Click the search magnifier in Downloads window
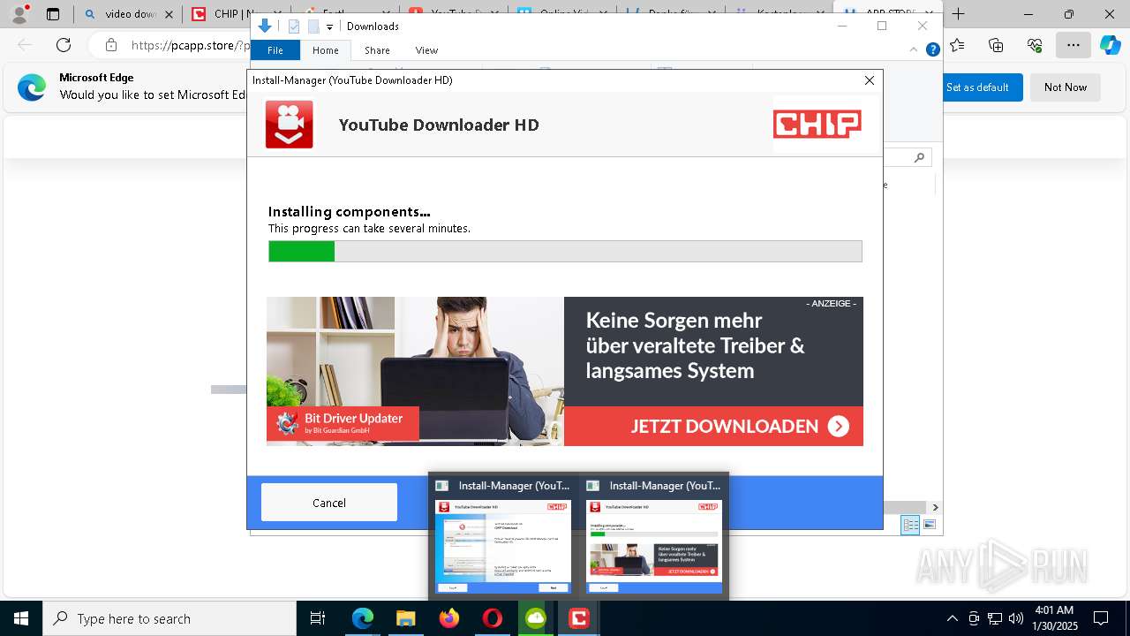The image size is (1130, 636). tap(919, 157)
